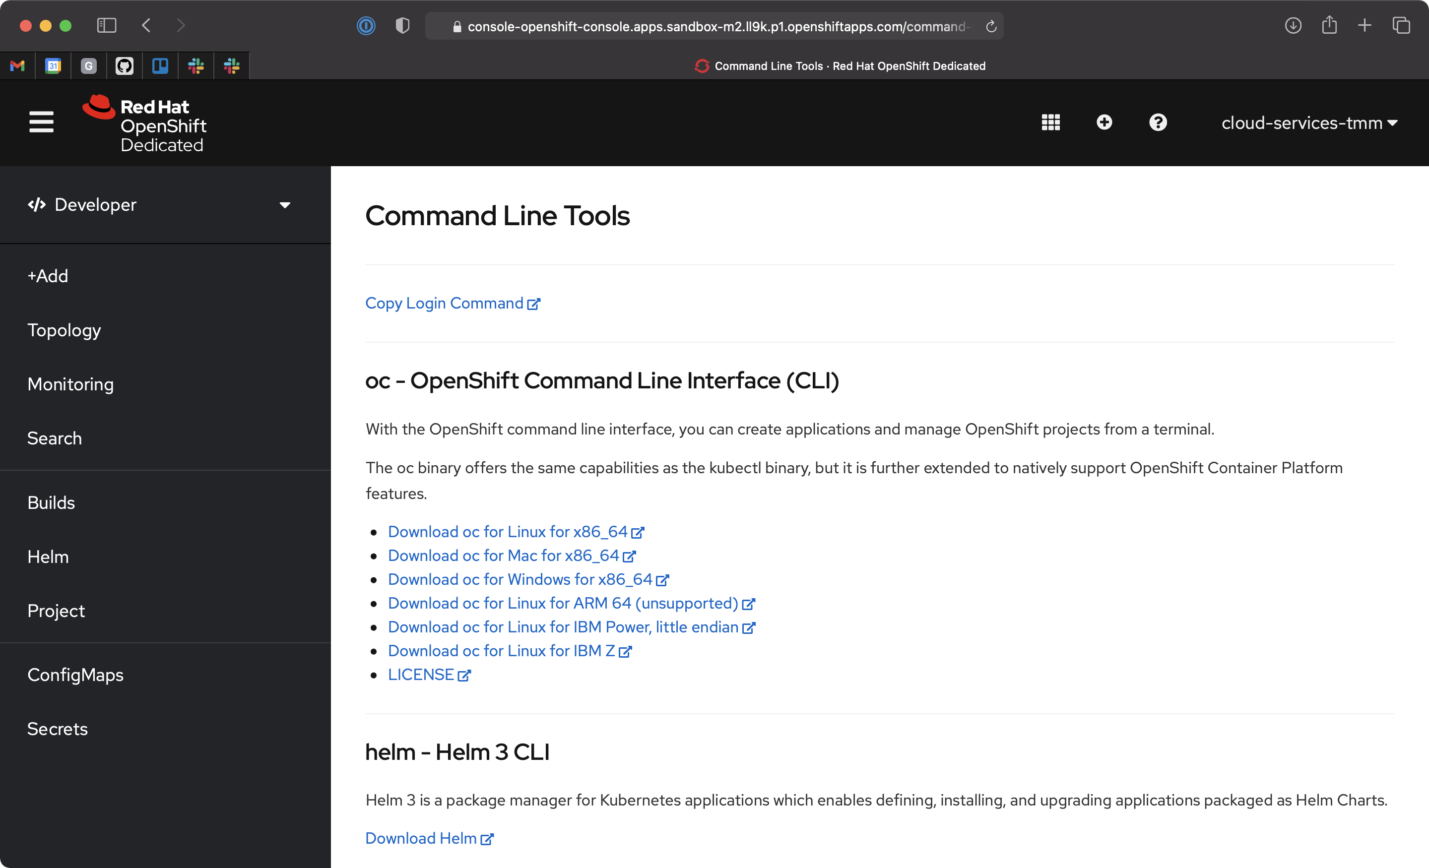
Task: Open Gmail from the bookmarks bar
Action: click(x=17, y=65)
